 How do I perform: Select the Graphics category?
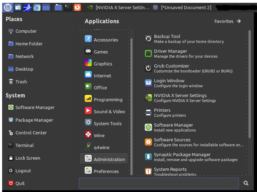click(104, 63)
